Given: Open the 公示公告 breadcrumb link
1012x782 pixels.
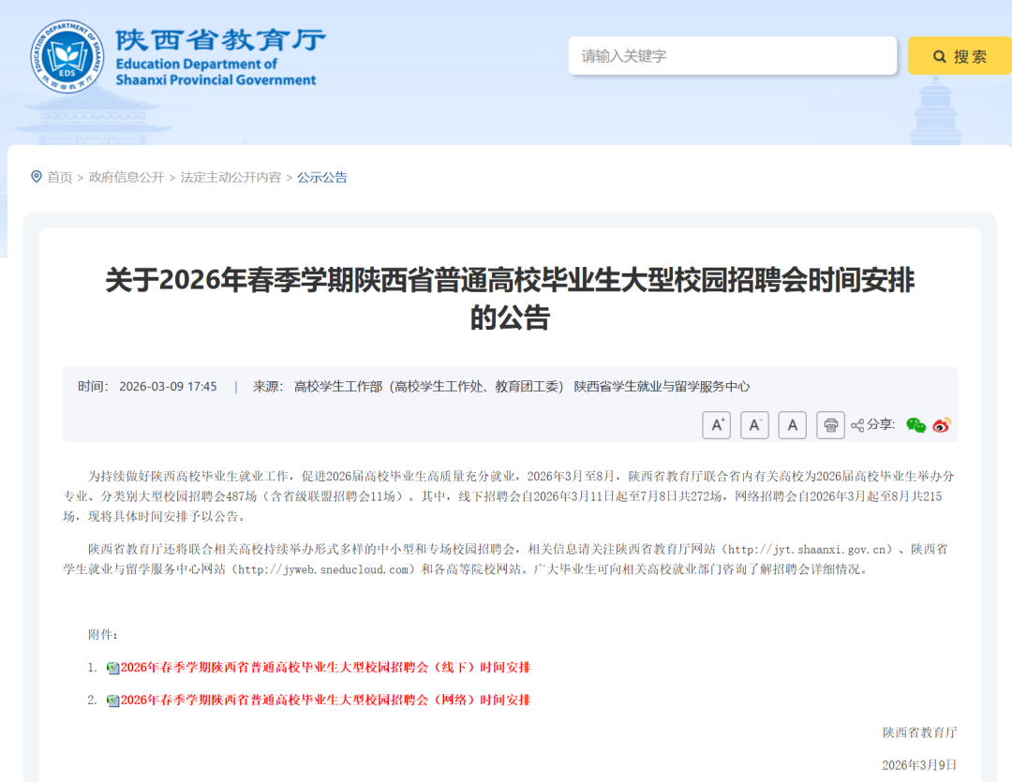Looking at the screenshot, I should click(x=322, y=177).
